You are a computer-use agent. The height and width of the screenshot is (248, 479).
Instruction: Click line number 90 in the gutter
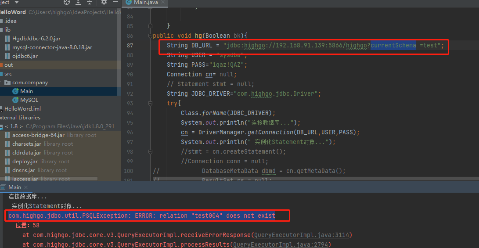(130, 74)
